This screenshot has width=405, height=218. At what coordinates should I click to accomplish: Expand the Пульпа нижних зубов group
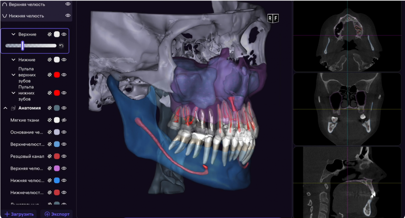tap(13, 93)
